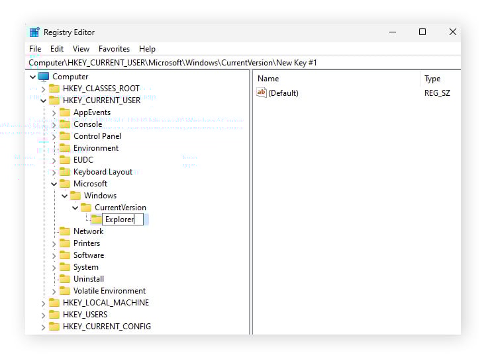Select the (Default) value name
The width and height of the screenshot is (486, 359).
(x=283, y=93)
